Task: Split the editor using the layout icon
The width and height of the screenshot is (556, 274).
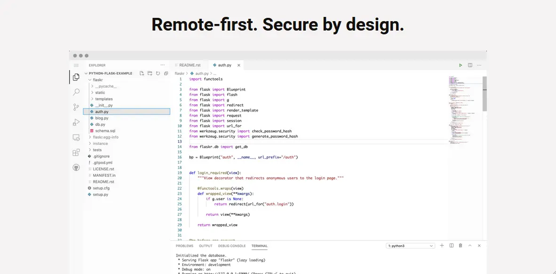Action: tap(470, 65)
